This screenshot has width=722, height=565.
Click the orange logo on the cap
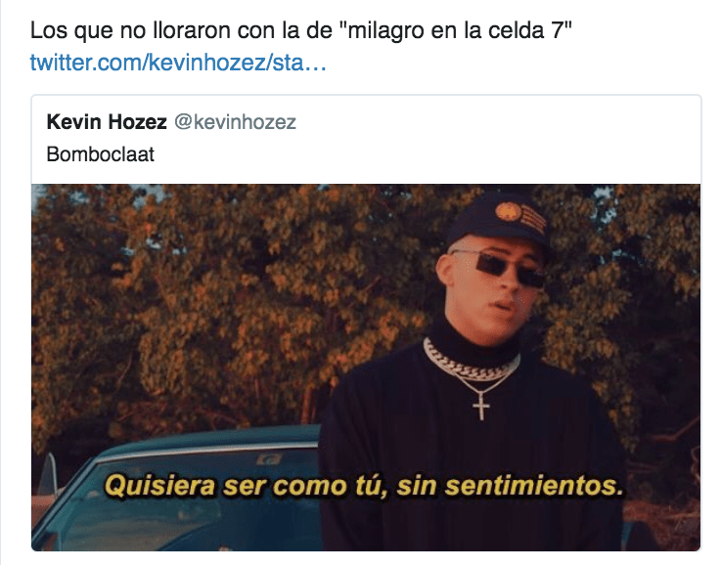click(x=509, y=212)
